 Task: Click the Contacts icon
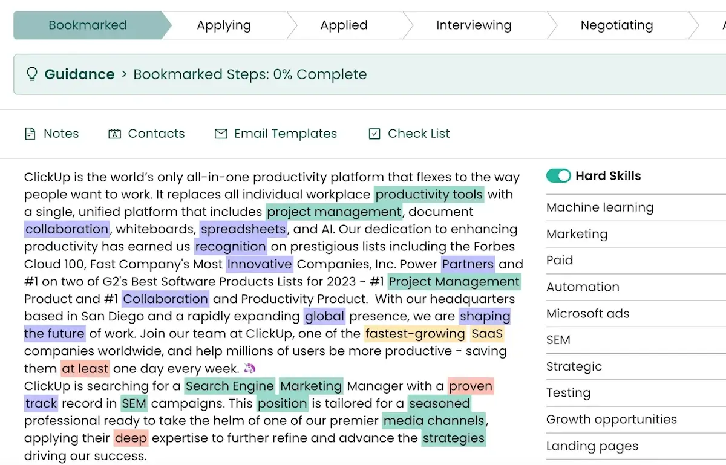115,134
